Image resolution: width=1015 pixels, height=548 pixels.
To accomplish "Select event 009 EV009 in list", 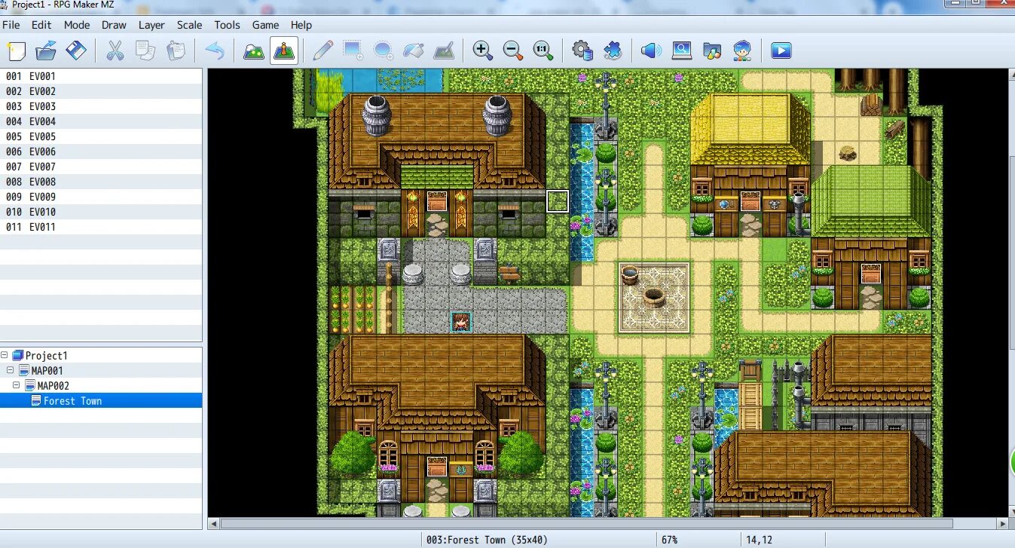I will tap(101, 197).
